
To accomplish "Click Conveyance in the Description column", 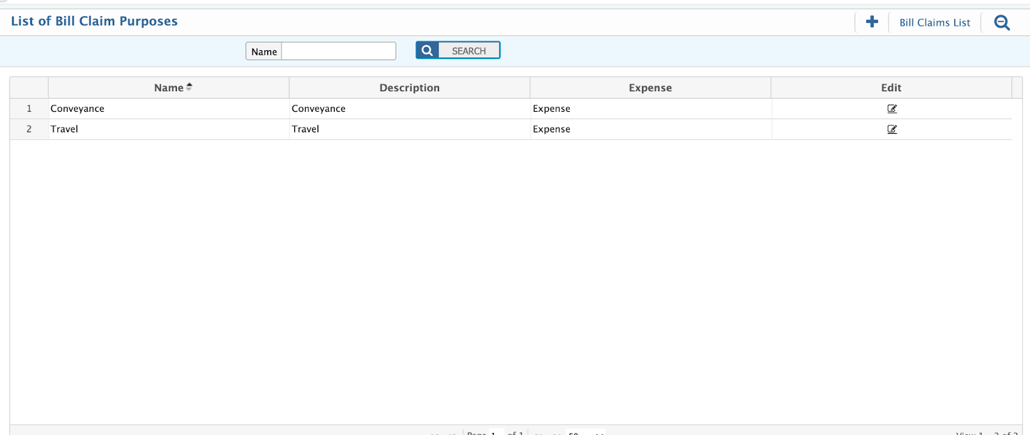I will click(x=319, y=109).
